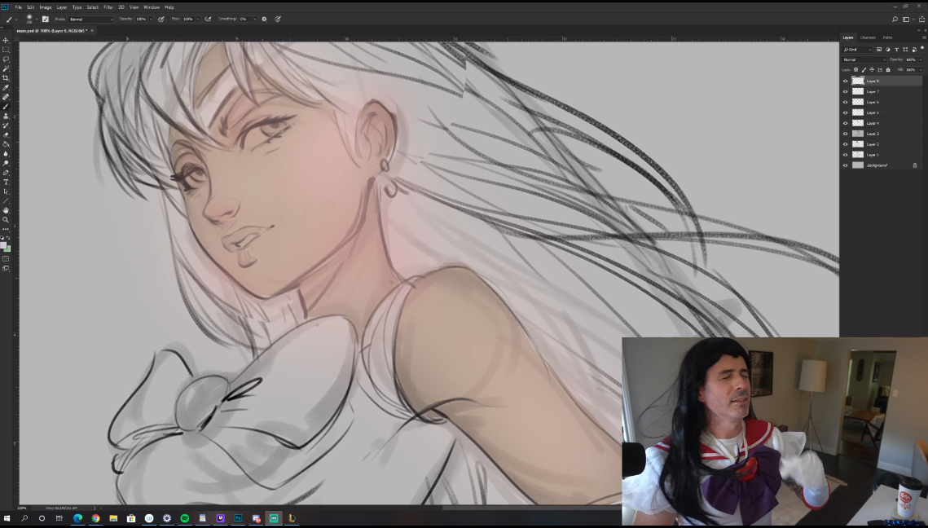This screenshot has width=928, height=528.
Task: Select Layer 3 thumbnail
Action: tap(858, 134)
